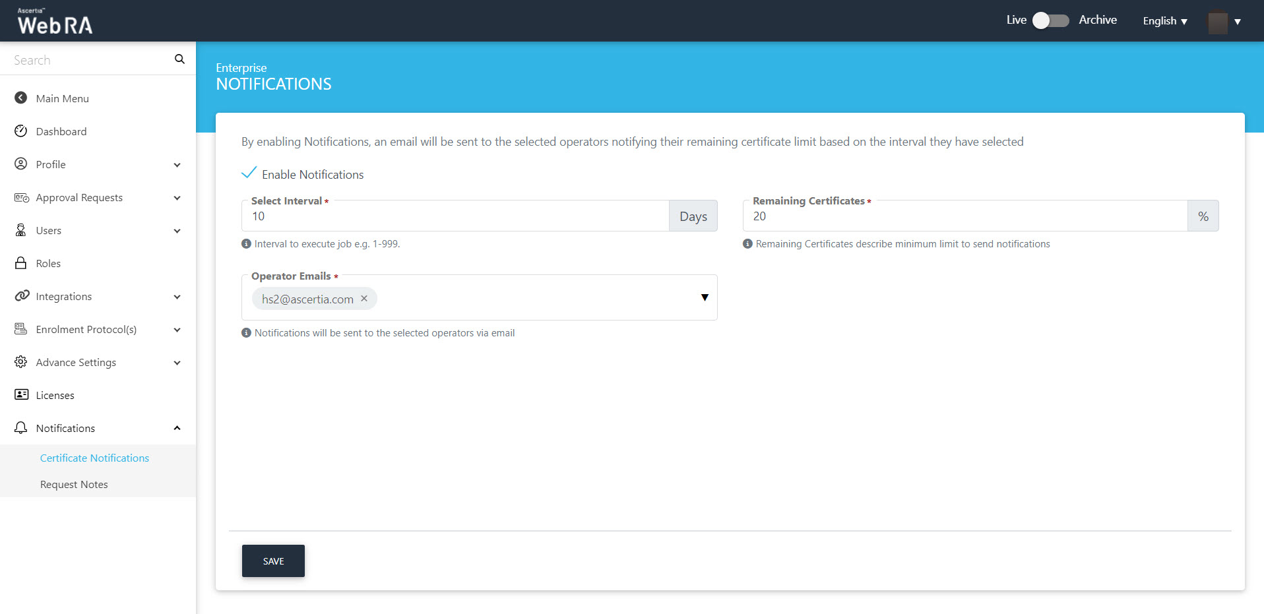Remove hs2@ascertia.com email chip
The width and height of the screenshot is (1264, 614).
tap(364, 299)
